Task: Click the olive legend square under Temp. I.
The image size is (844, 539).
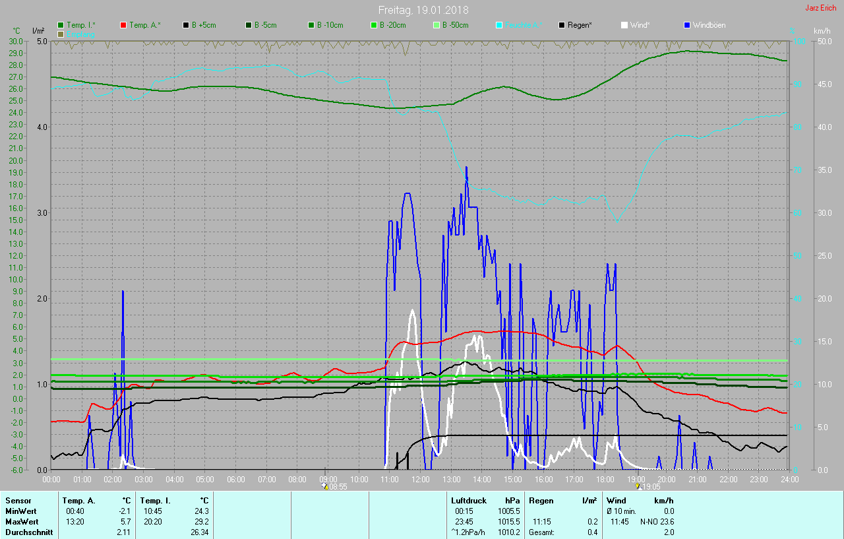Action: (x=61, y=34)
